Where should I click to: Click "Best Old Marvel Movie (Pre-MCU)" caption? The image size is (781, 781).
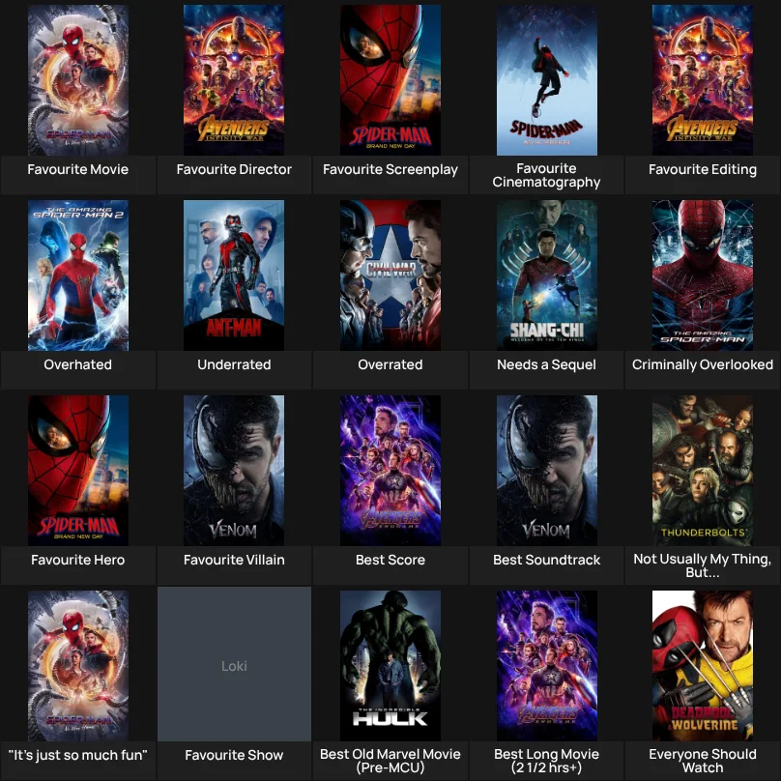[x=390, y=761]
